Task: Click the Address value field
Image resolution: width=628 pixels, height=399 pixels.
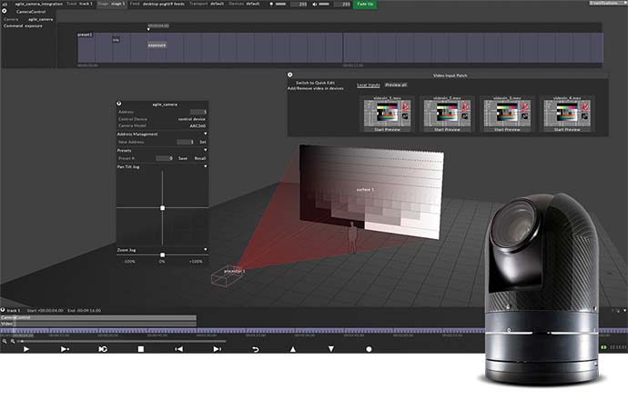Action: [198, 112]
